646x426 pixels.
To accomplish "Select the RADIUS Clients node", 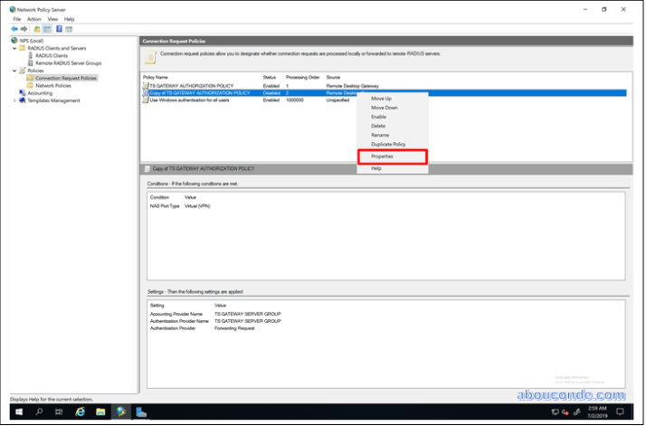I will point(52,55).
